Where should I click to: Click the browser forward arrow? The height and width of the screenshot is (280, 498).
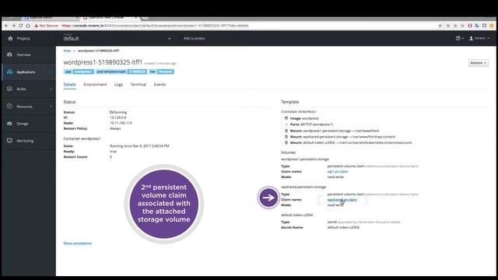click(x=13, y=26)
